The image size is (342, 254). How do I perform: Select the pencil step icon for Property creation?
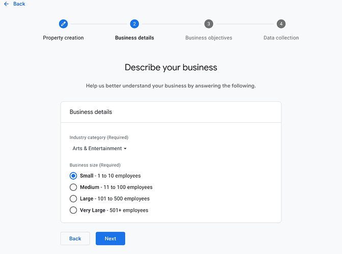click(63, 24)
